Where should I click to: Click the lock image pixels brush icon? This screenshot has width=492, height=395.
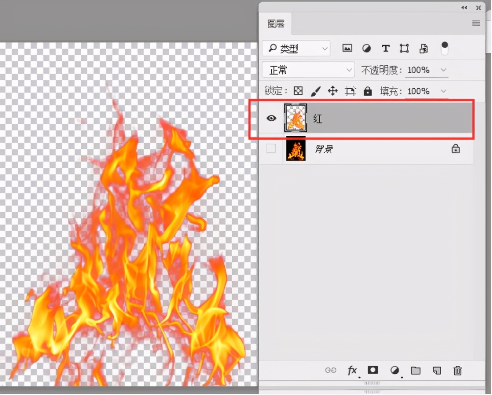315,91
